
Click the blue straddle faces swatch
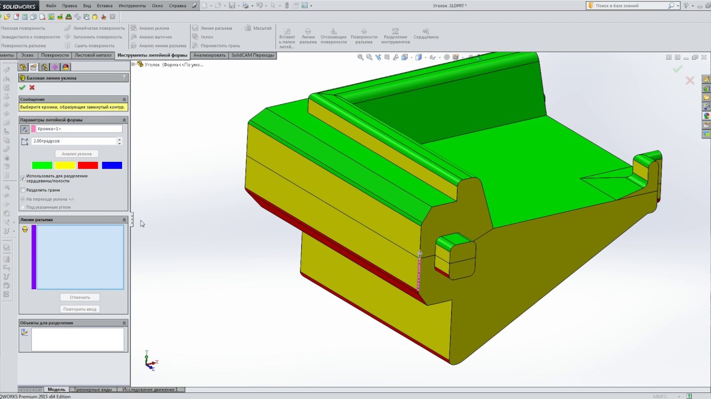[112, 165]
